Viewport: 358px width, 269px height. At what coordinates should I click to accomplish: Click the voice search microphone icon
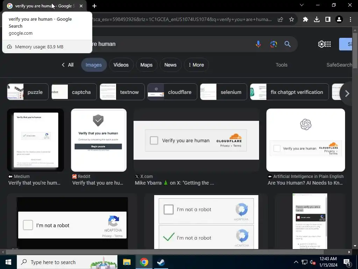click(x=258, y=44)
